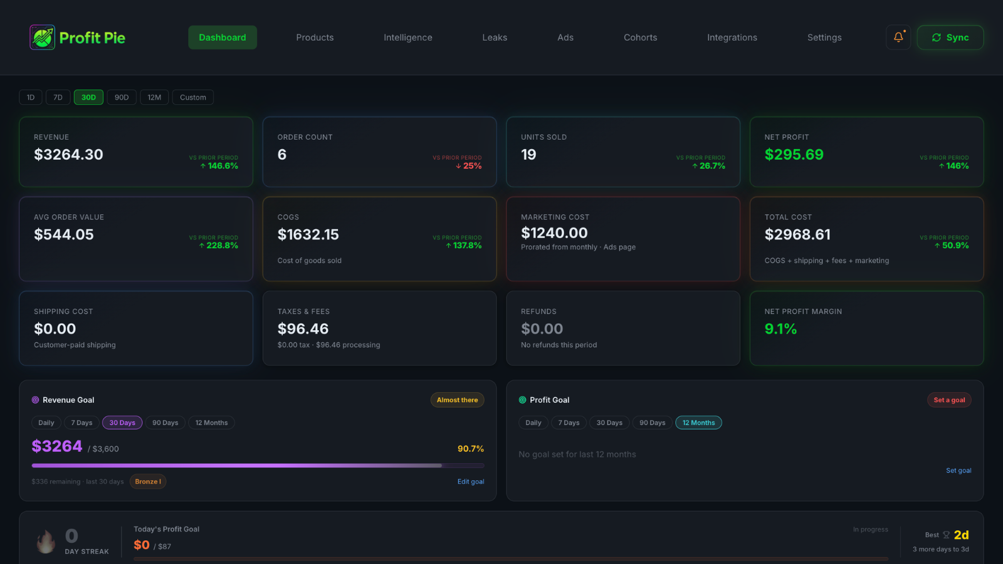This screenshot has width=1003, height=564.
Task: Click the revenue goal progress bar
Action: [x=258, y=466]
